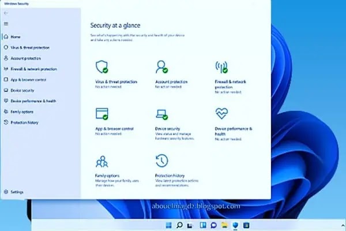Image resolution: width=346 pixels, height=231 pixels.
Task: Click the 'Security at a glance' heading
Action: click(115, 25)
